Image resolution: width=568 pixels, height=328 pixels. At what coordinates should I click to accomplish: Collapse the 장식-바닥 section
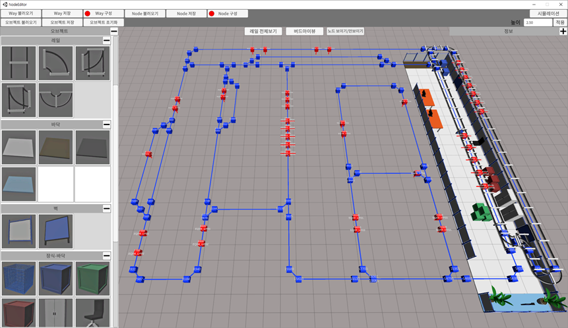click(x=106, y=256)
